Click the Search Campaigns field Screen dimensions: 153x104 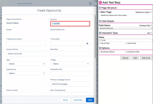tap(70, 84)
